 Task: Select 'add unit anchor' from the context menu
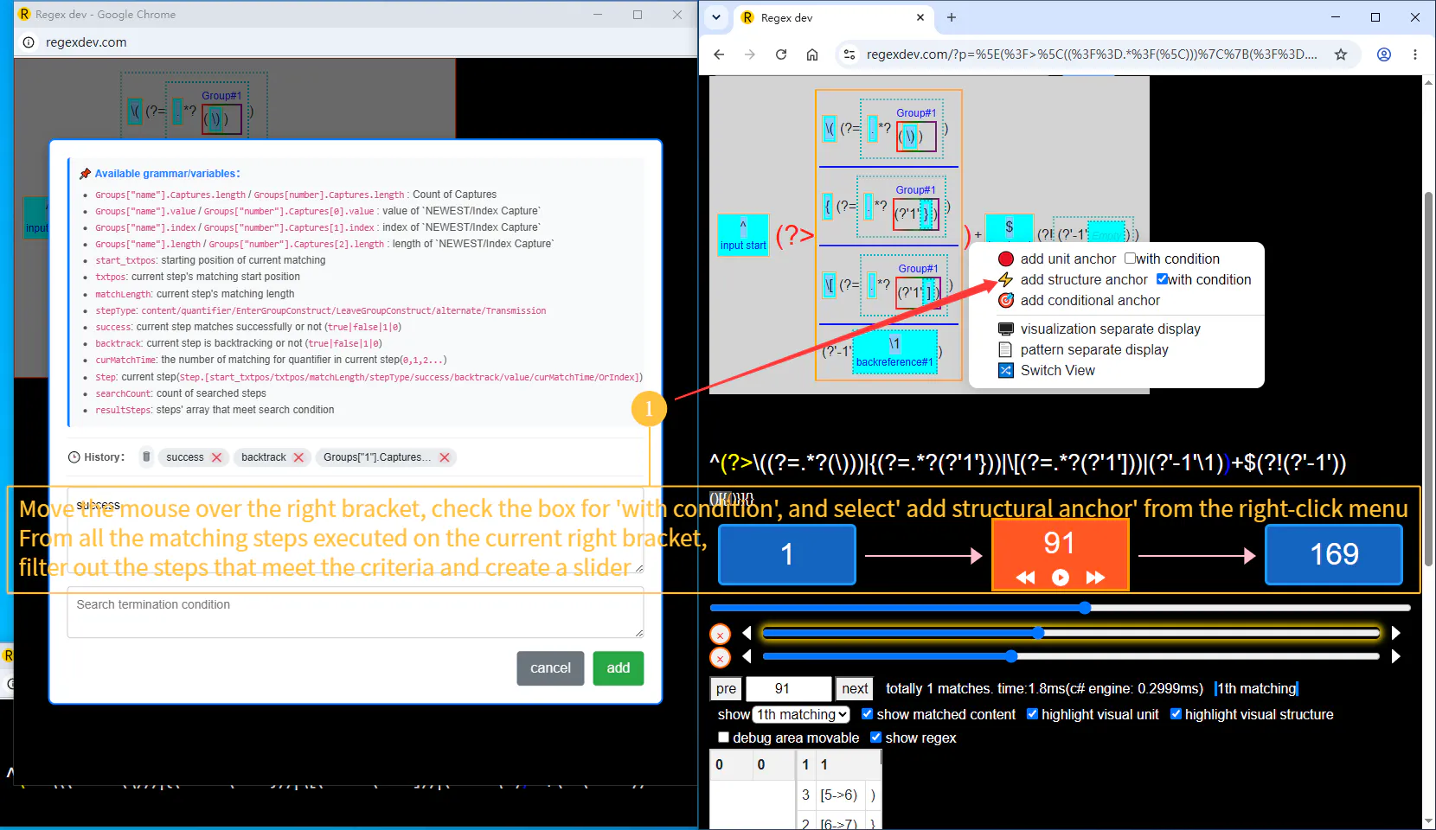(x=1067, y=259)
